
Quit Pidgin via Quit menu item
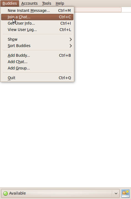37,78
